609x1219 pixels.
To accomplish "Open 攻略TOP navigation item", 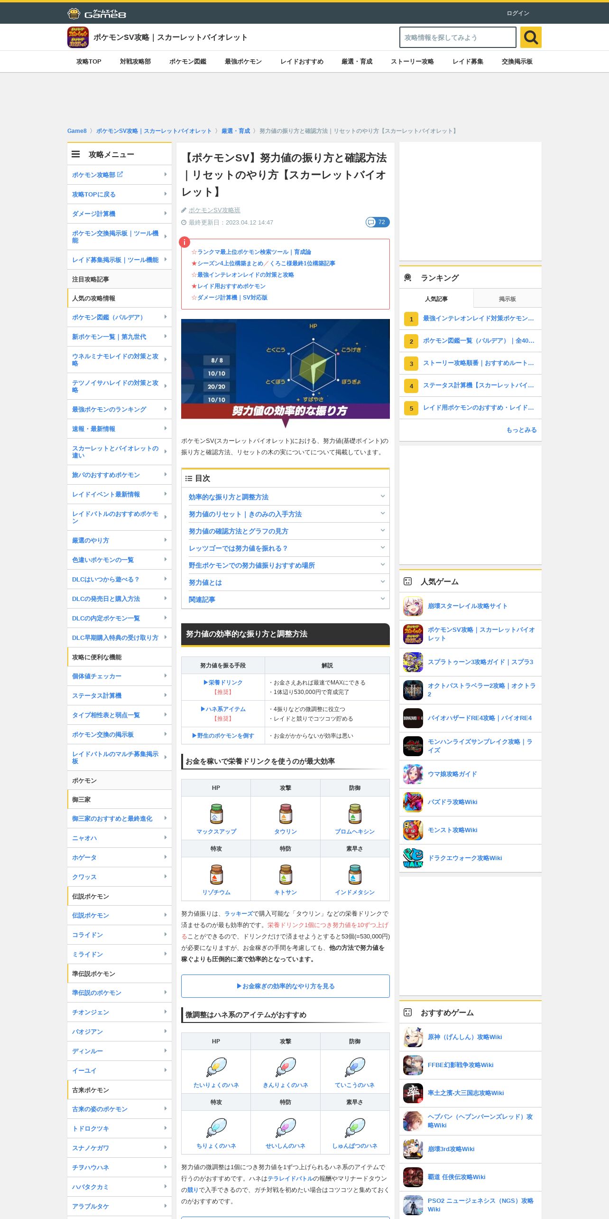I will coord(89,62).
